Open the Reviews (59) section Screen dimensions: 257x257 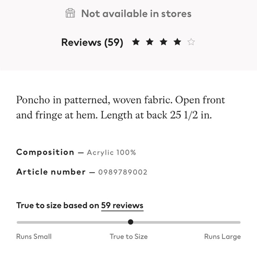click(92, 43)
